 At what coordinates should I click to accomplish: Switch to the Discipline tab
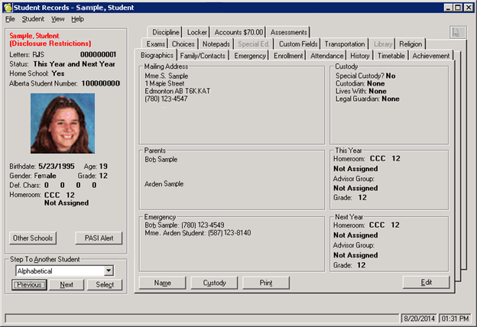[165, 33]
